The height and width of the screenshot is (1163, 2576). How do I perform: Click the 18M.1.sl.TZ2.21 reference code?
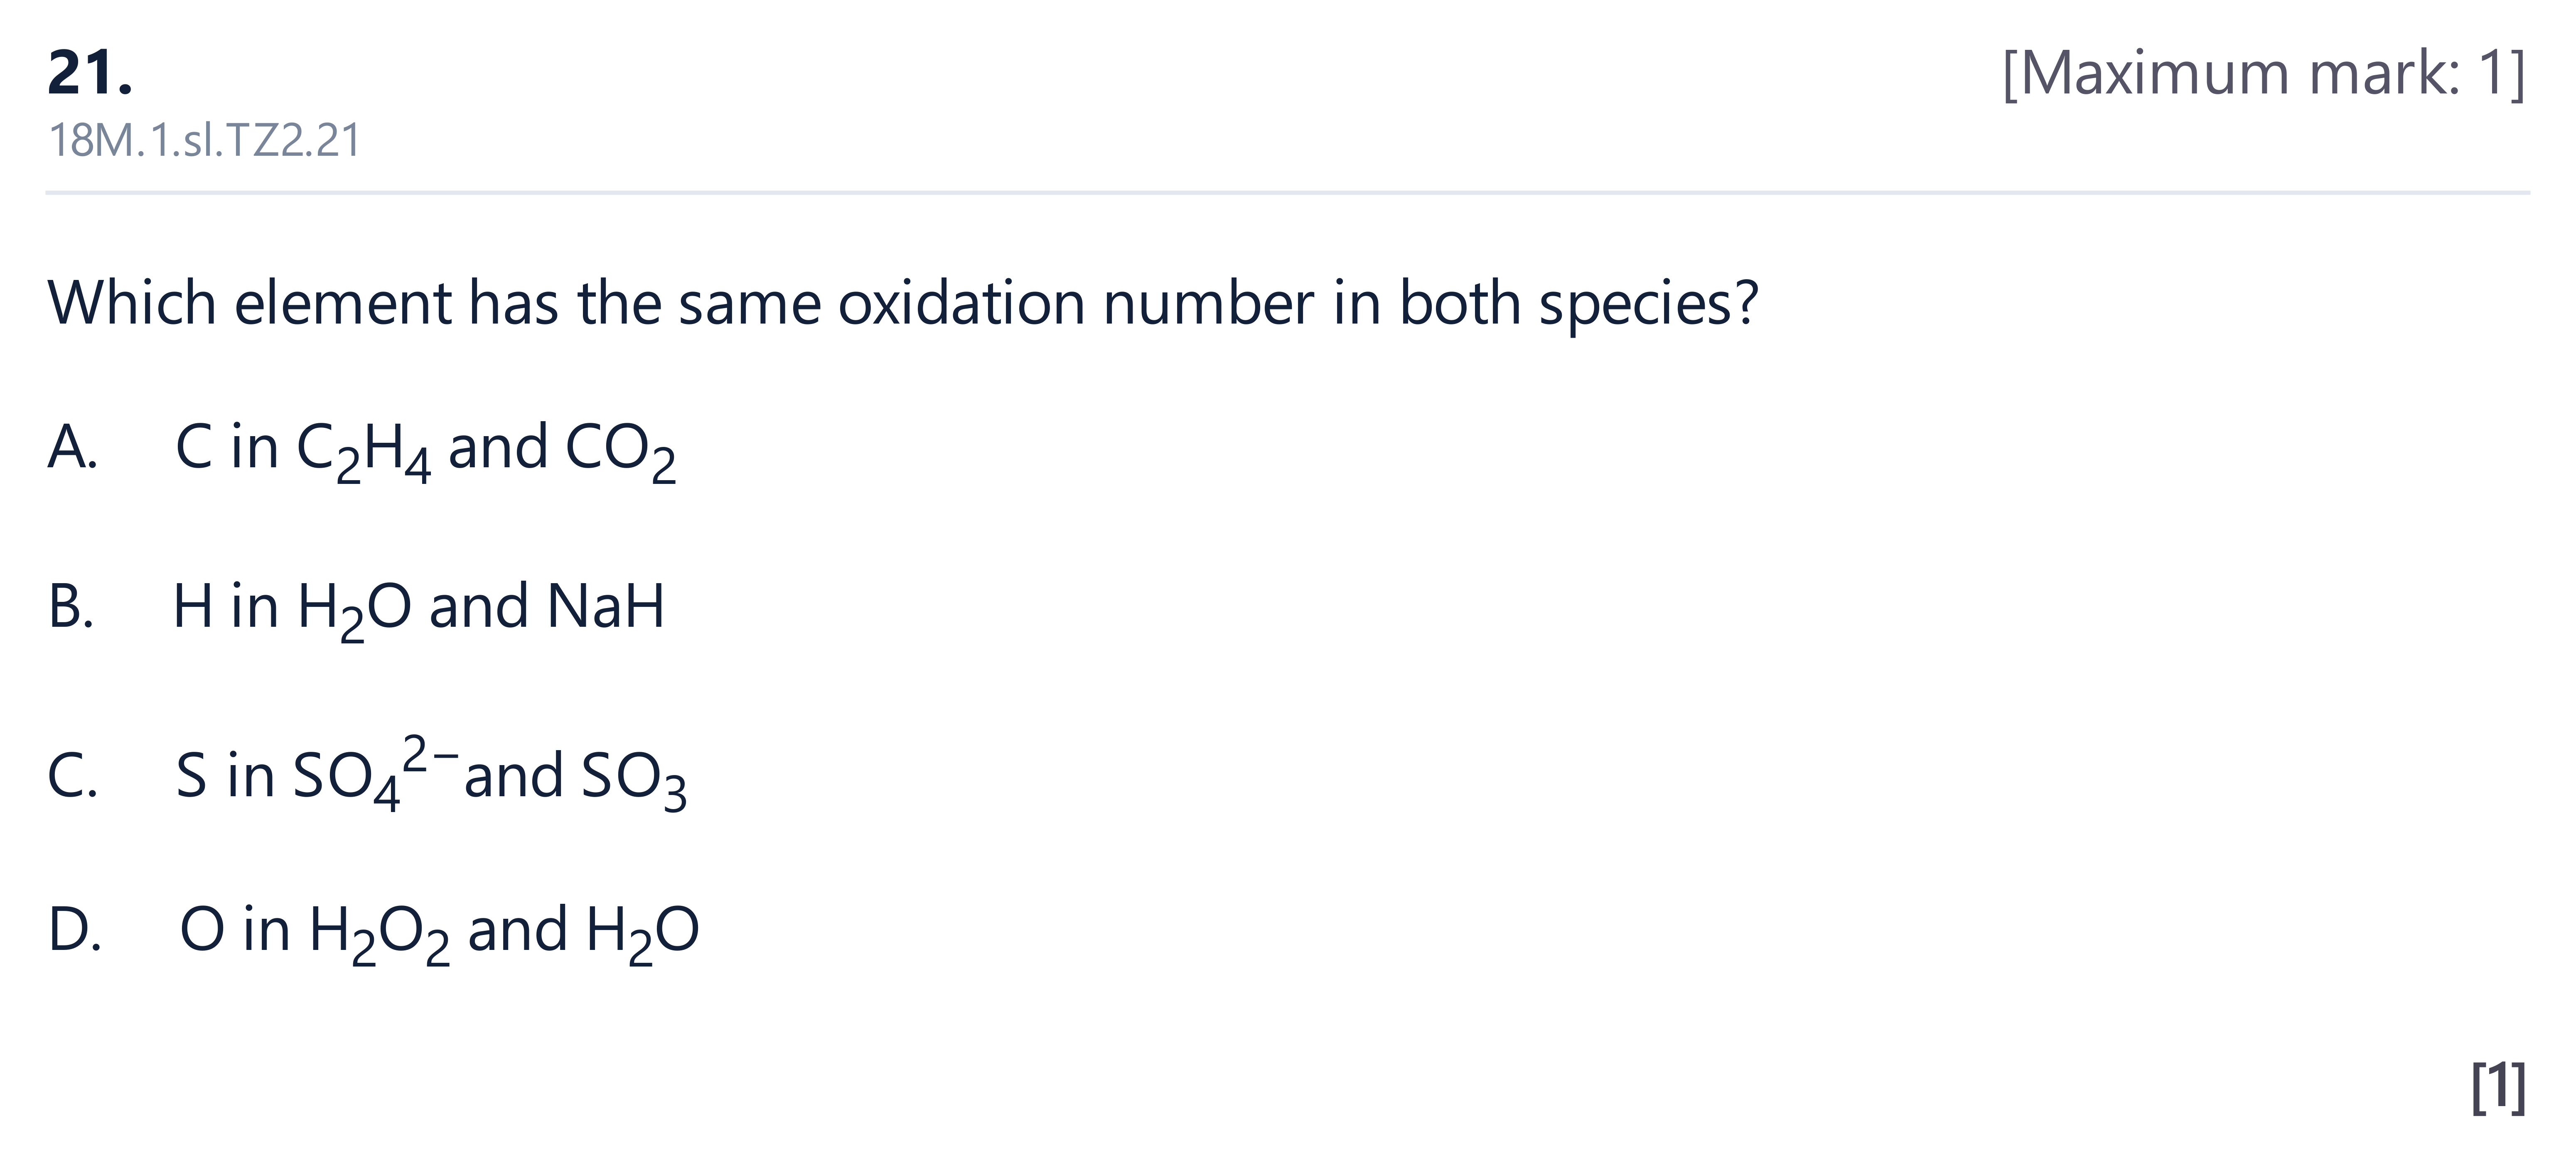204,140
